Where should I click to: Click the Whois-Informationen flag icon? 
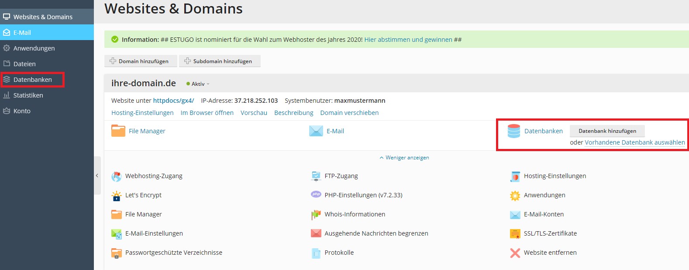point(316,215)
